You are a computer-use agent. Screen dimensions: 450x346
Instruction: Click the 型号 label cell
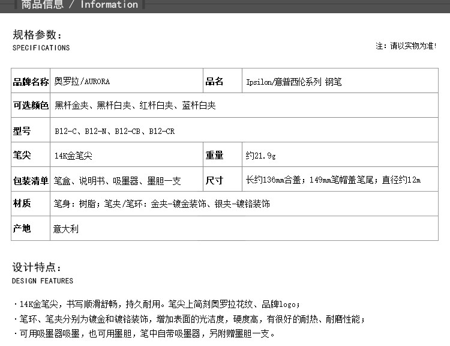(31, 130)
